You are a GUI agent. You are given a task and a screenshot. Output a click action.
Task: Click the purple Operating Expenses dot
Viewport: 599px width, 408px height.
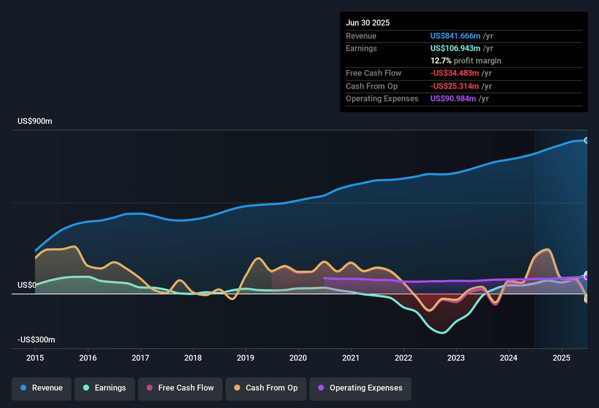pos(321,388)
